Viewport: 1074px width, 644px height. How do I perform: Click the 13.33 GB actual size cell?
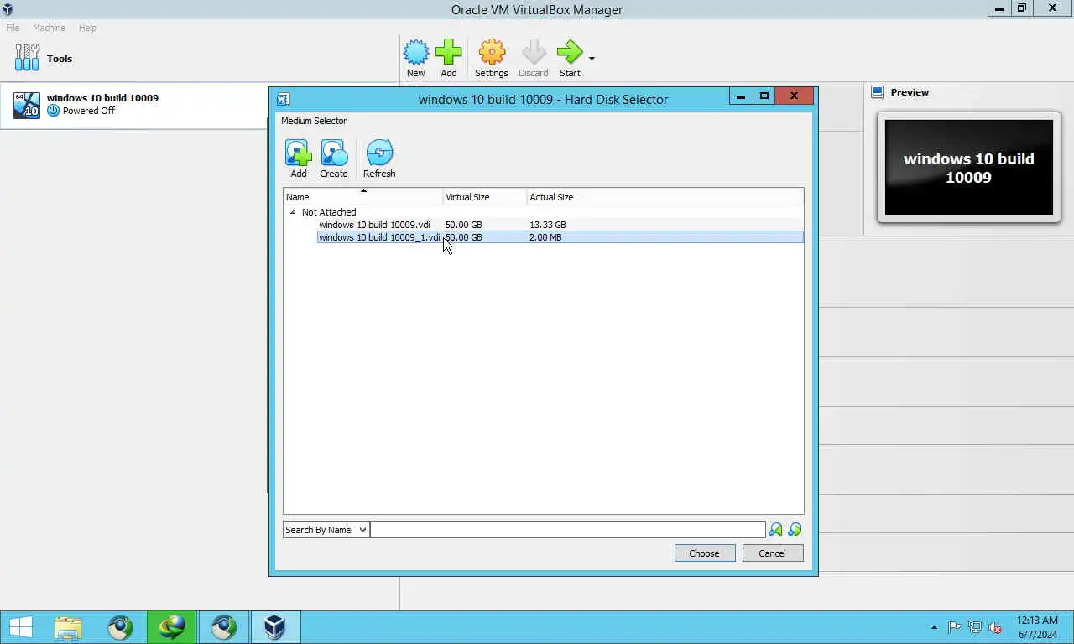coord(548,225)
